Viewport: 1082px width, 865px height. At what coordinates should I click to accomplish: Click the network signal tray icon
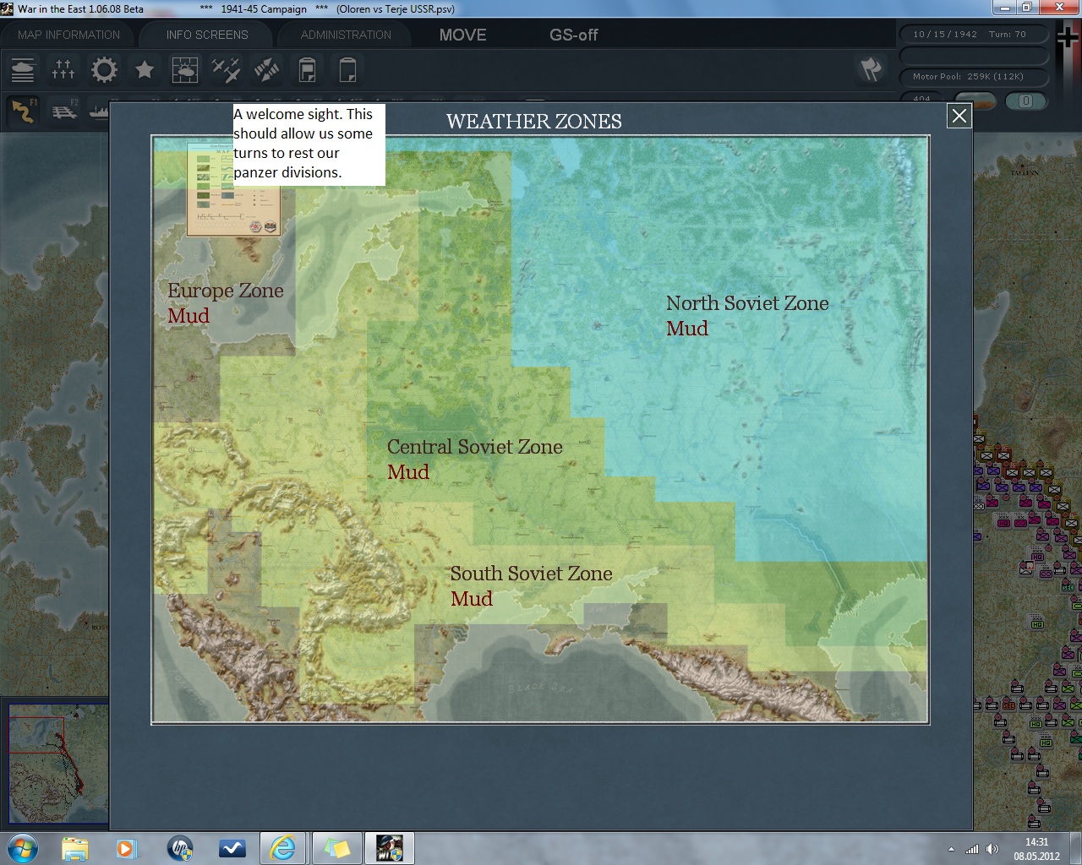(972, 849)
